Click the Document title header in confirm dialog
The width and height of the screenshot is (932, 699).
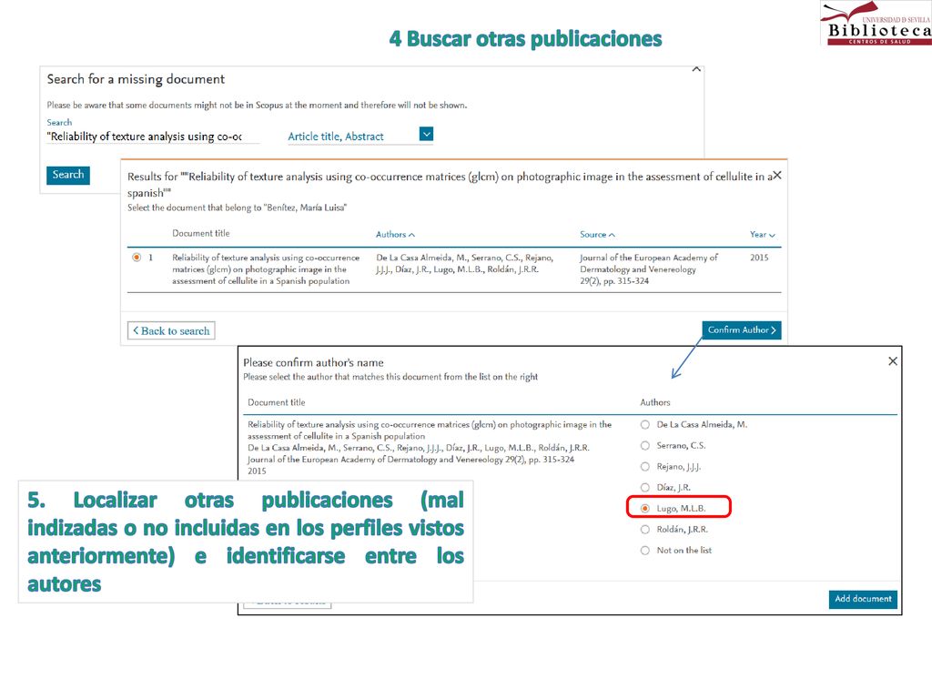277,402
